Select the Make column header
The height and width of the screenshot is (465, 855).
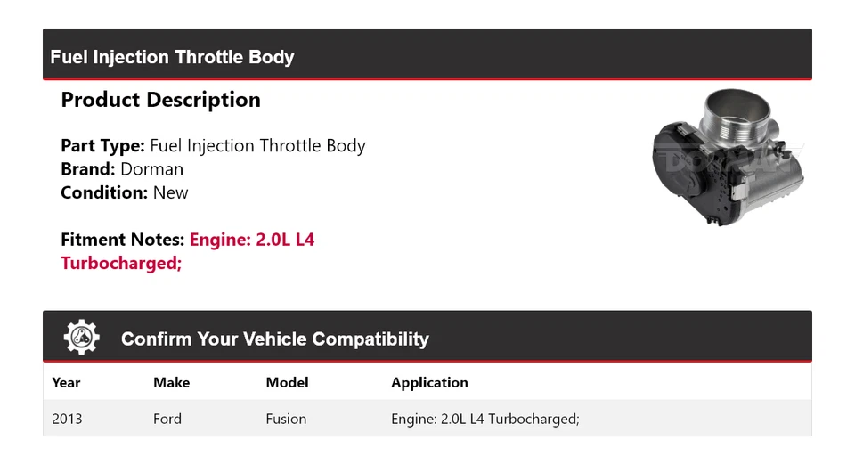click(x=171, y=382)
